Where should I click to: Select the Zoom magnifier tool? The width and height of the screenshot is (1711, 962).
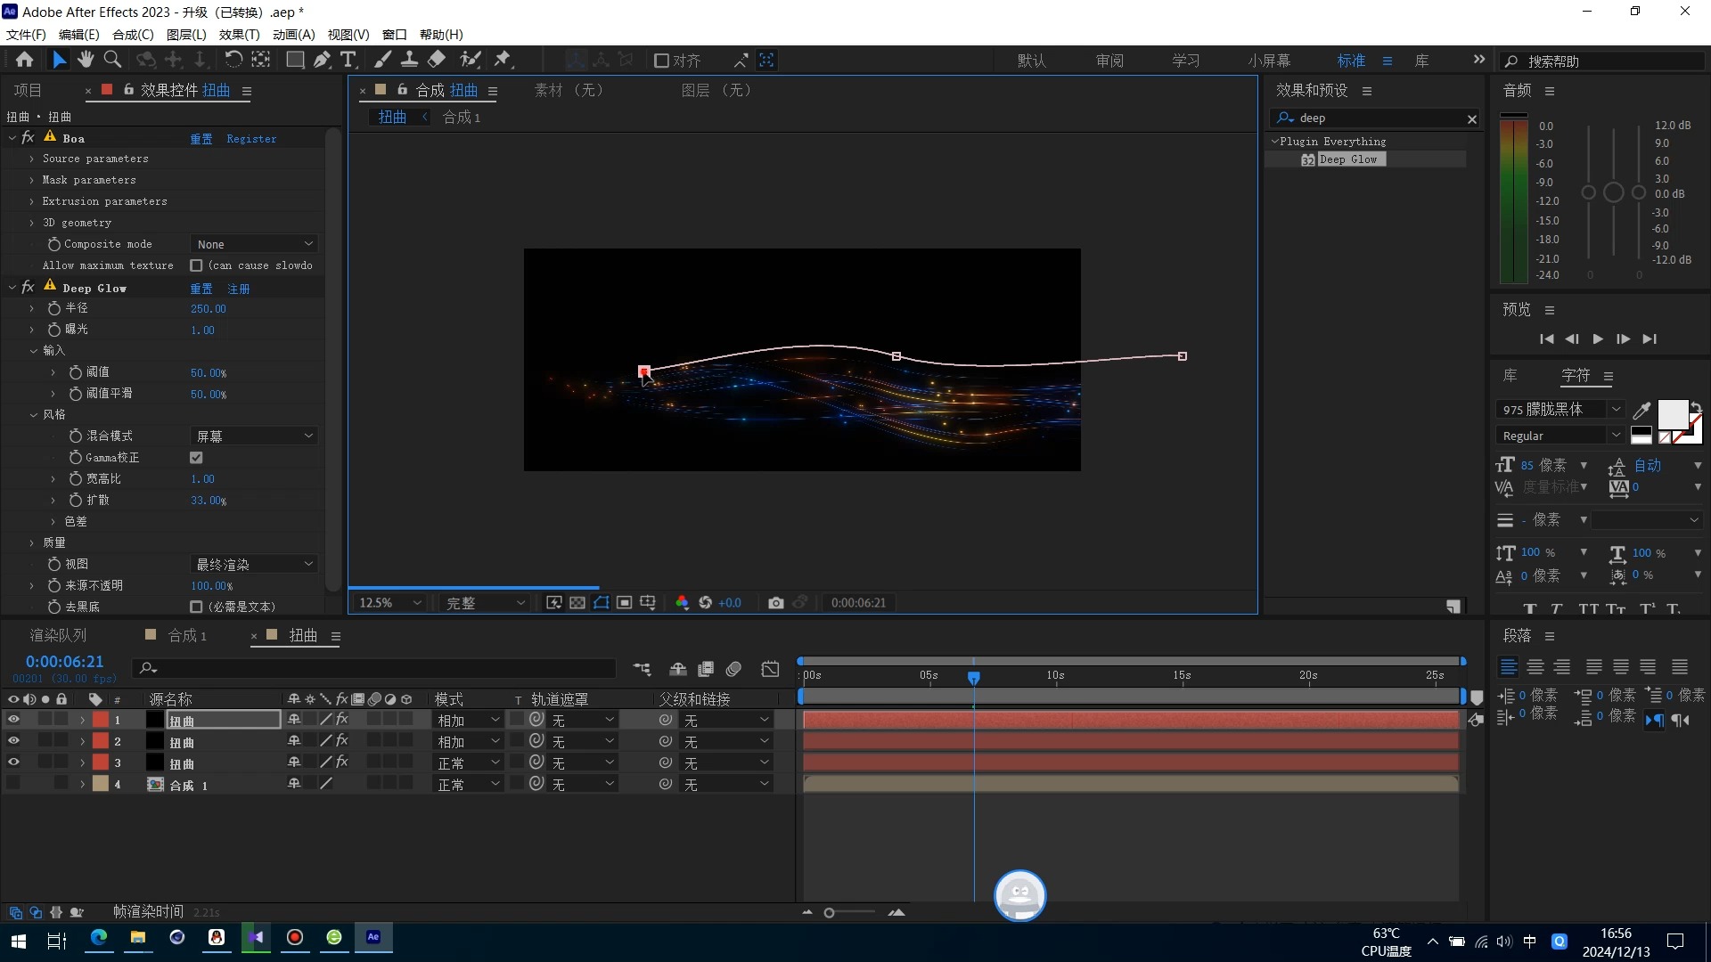(112, 60)
